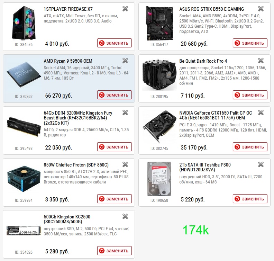Screen dimensions: 274x261
Task: Remove 1STPLAYER FIREBASE X7 with its X icon
Action: [x=125, y=9]
